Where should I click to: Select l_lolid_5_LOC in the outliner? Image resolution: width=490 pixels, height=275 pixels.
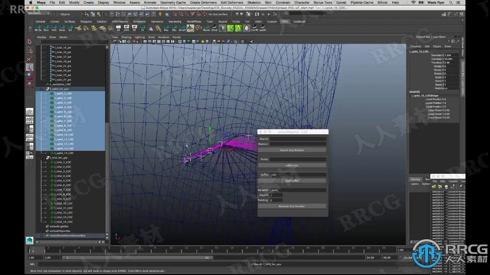tap(62, 181)
